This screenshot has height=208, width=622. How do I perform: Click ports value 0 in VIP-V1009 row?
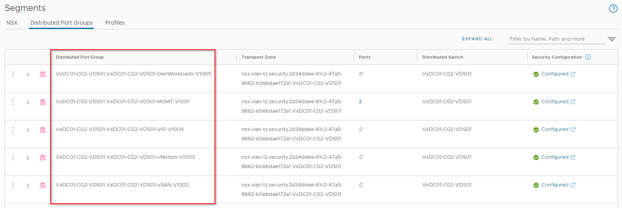tap(361, 129)
